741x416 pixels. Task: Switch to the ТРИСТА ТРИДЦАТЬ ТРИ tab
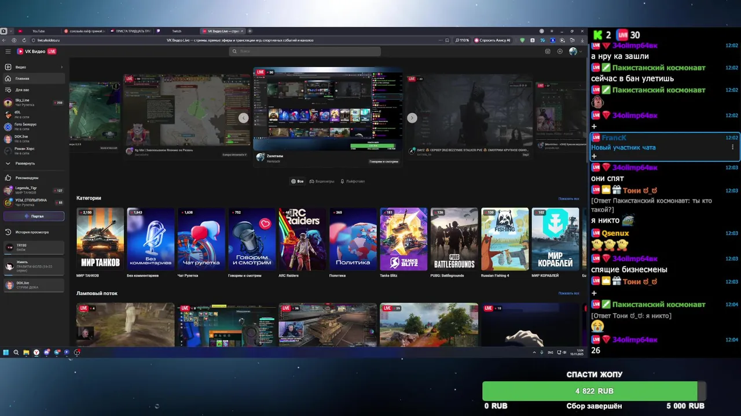tap(130, 31)
